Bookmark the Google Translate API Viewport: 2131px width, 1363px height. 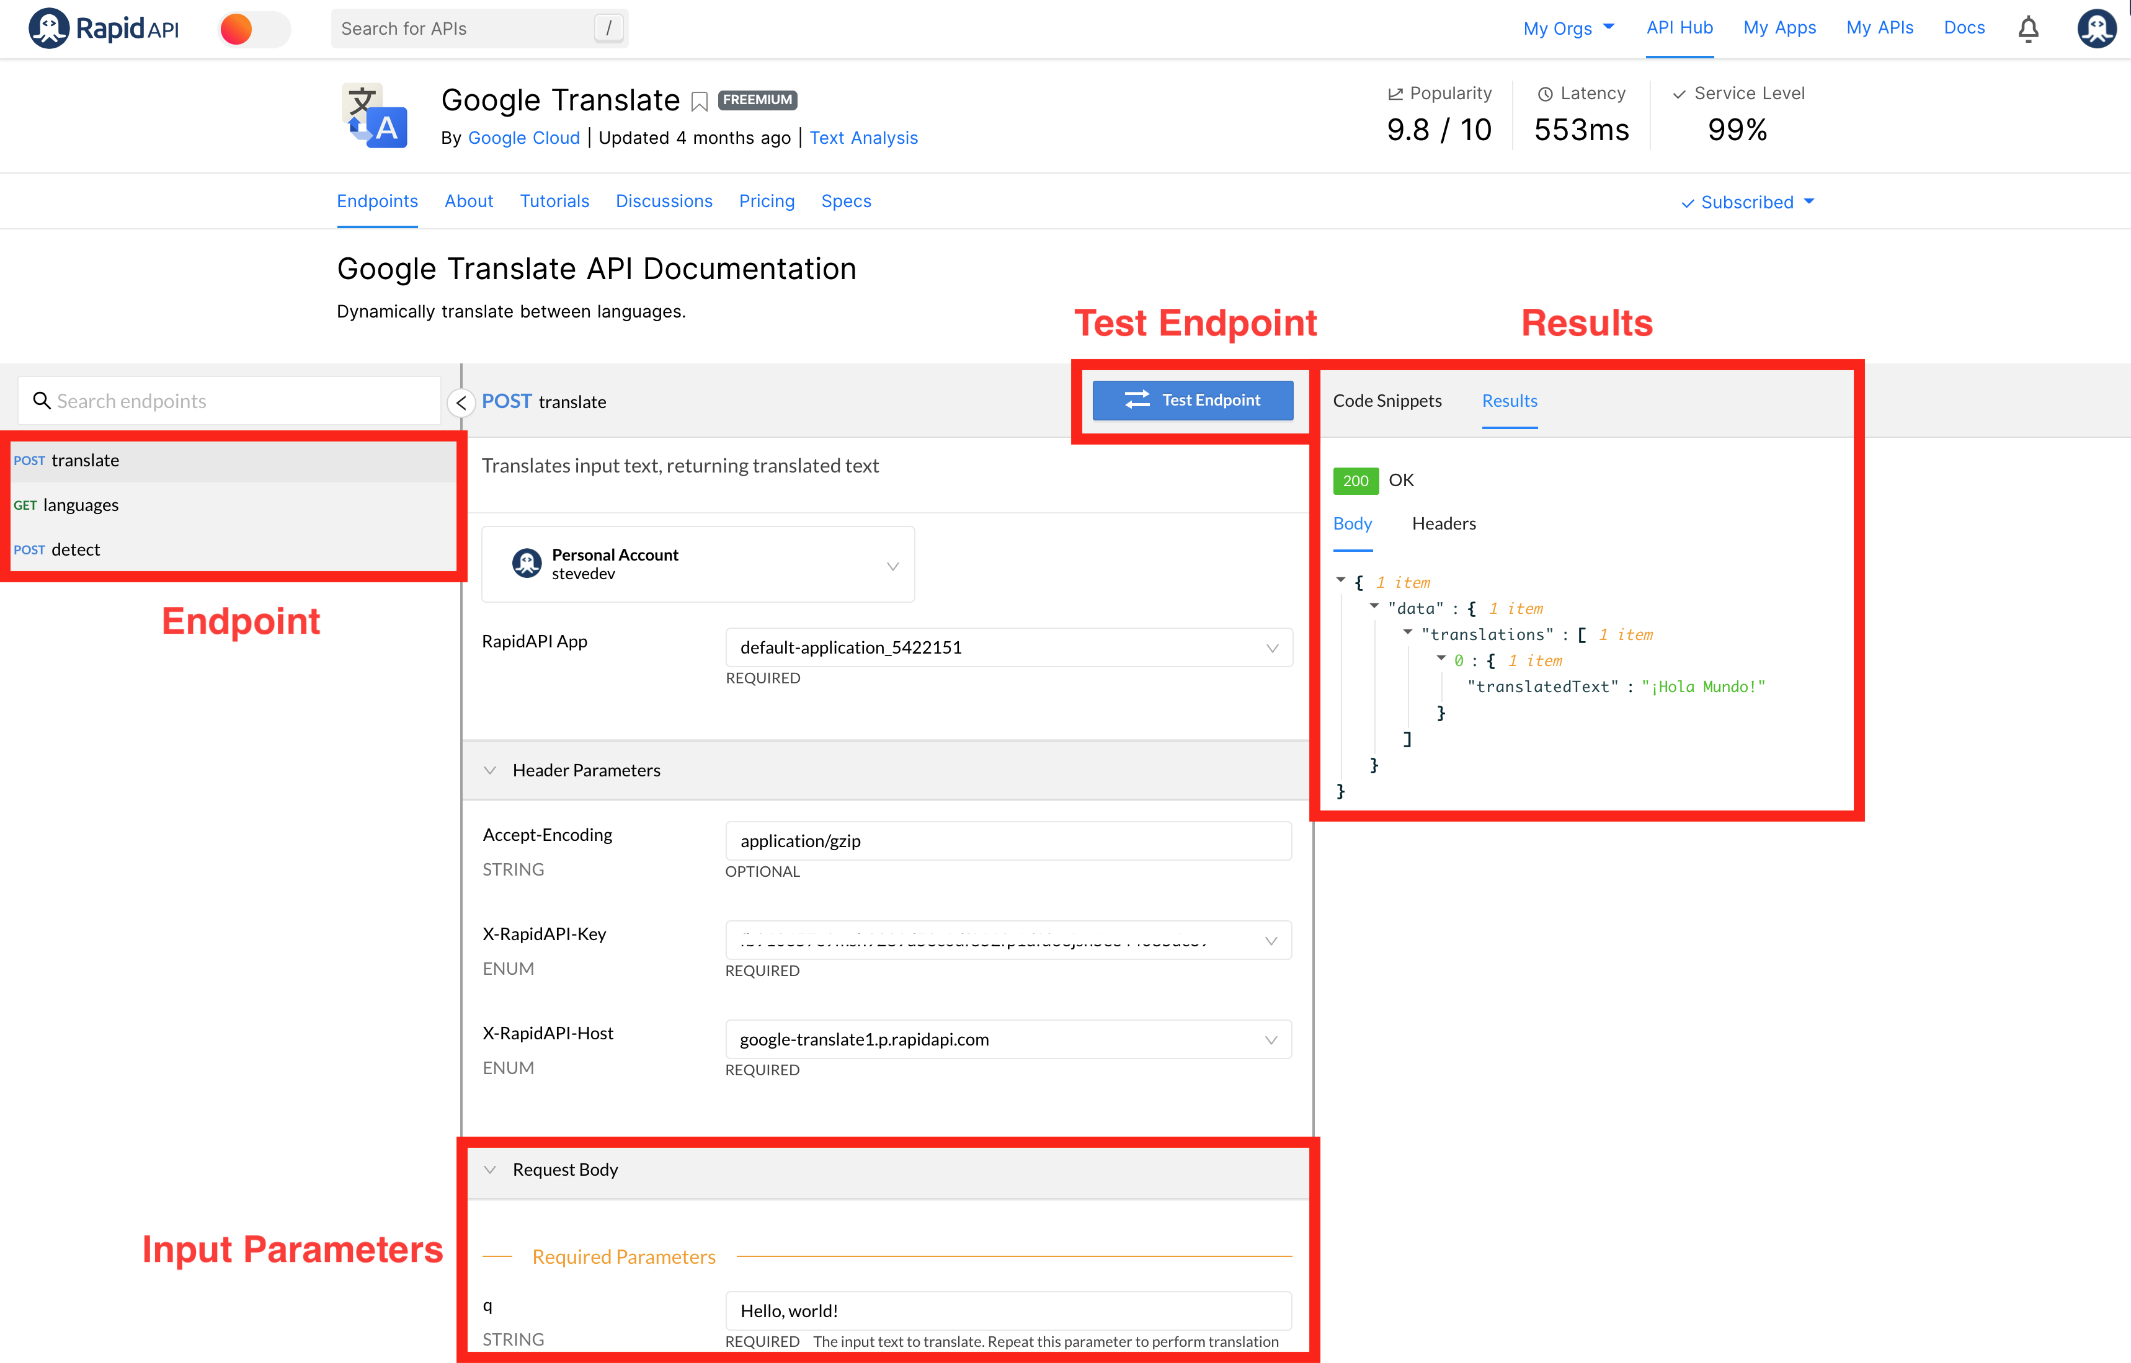(699, 102)
